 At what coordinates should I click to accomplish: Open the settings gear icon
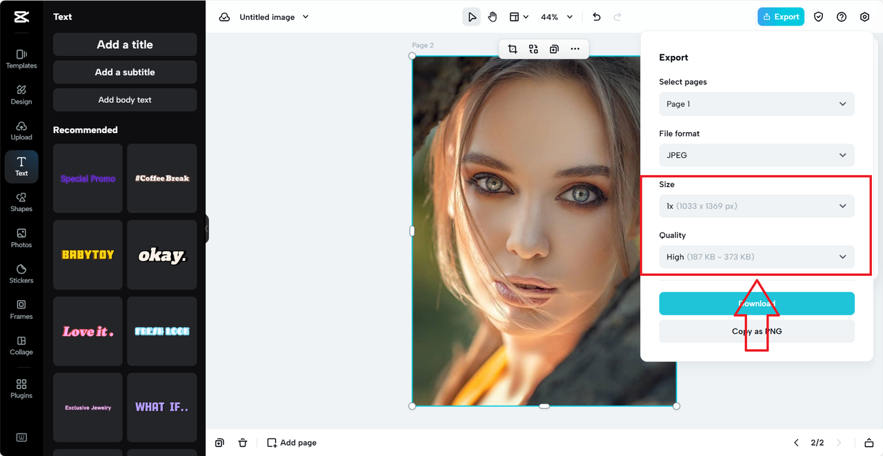click(864, 17)
